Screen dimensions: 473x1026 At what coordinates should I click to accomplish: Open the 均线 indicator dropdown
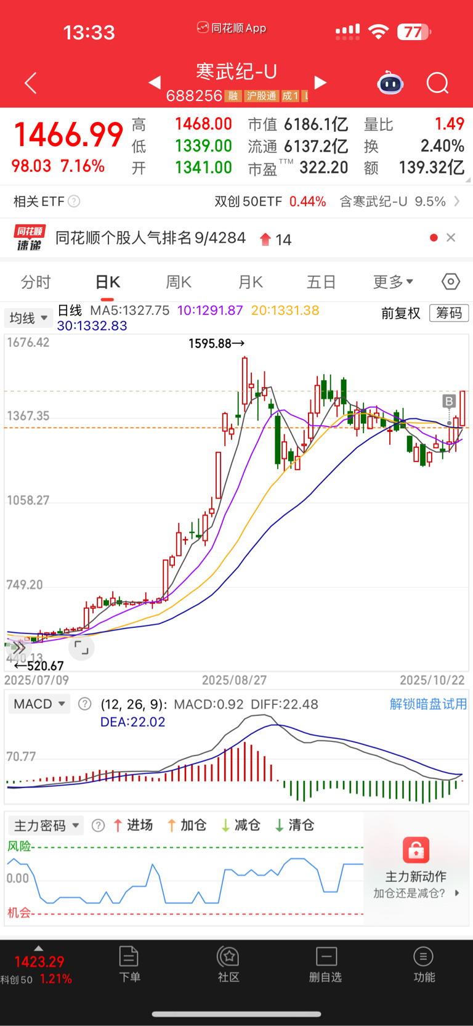28,318
